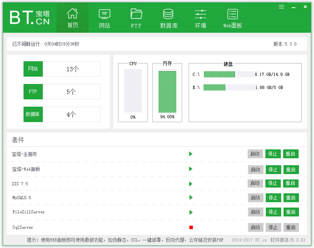This screenshot has width=314, height=248.
Task: Close the BT panel window
Action: pyautogui.click(x=305, y=7)
